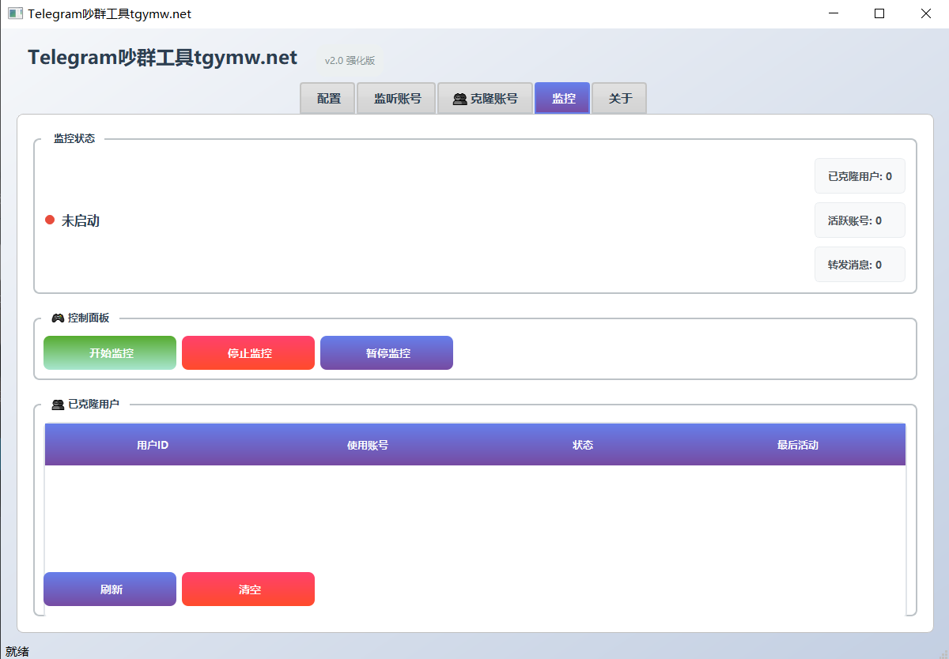The image size is (949, 659).
Task: Click the 已克隆用户: 0 counter box
Action: pyautogui.click(x=860, y=176)
